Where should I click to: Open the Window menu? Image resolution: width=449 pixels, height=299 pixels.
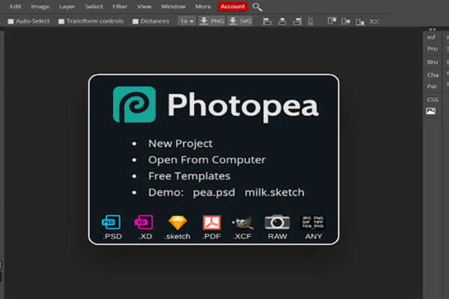[173, 6]
